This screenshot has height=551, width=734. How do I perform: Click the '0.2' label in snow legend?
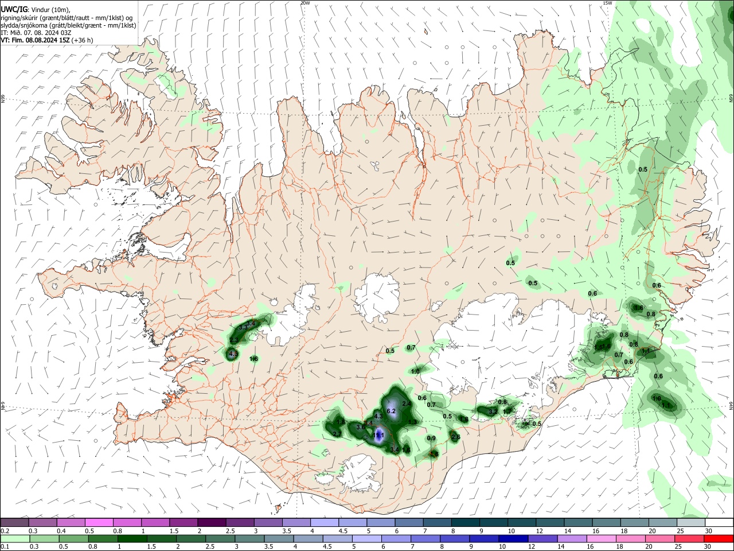[x=5, y=531]
